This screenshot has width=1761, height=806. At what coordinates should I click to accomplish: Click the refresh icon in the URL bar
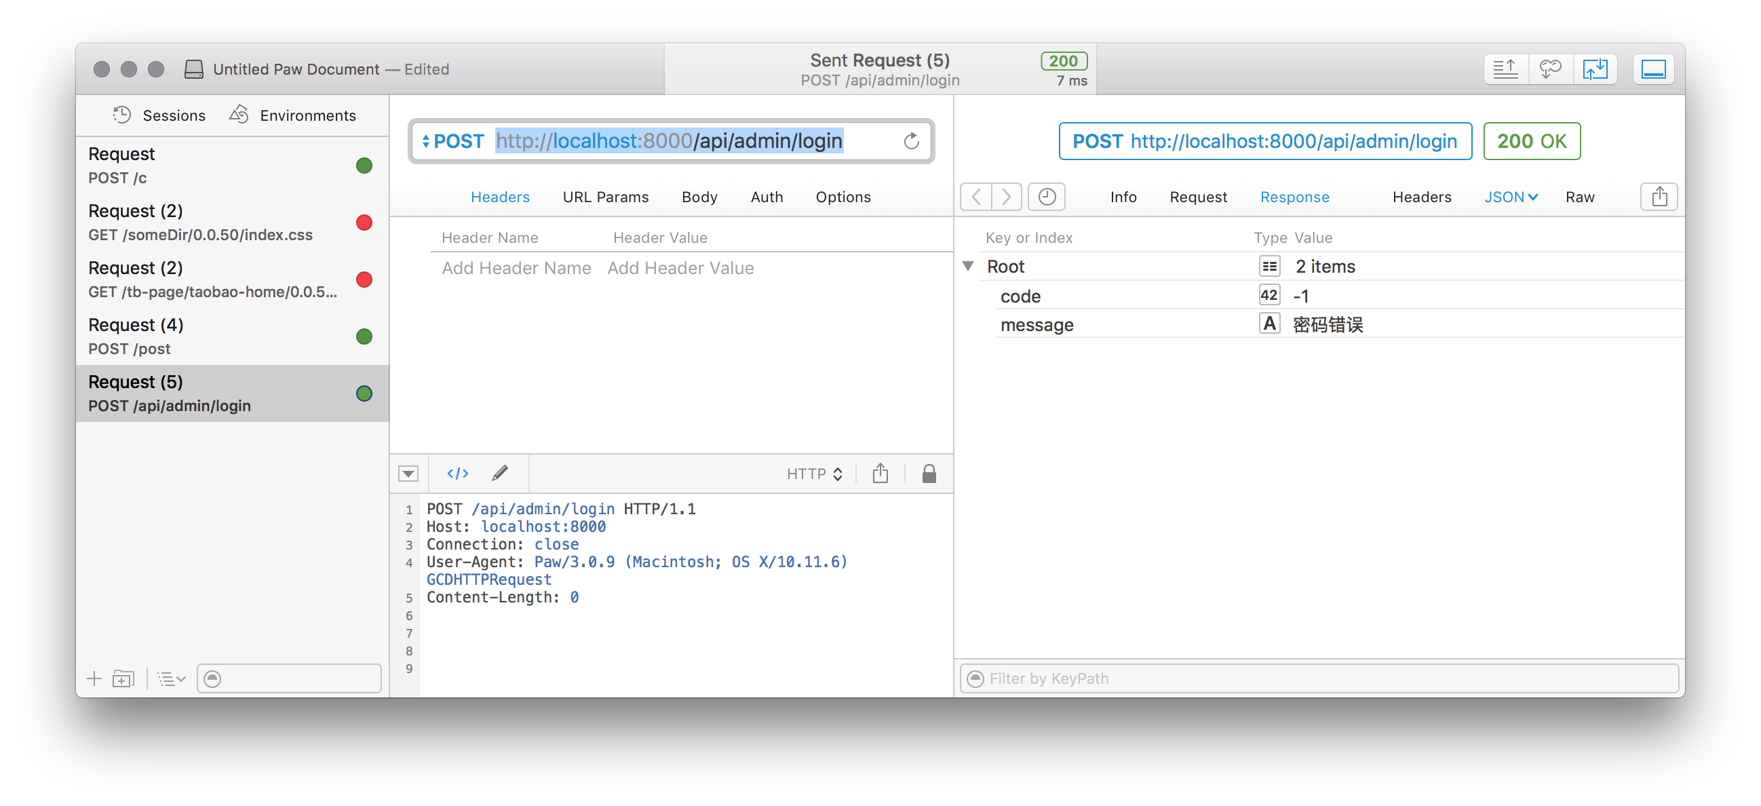(911, 142)
